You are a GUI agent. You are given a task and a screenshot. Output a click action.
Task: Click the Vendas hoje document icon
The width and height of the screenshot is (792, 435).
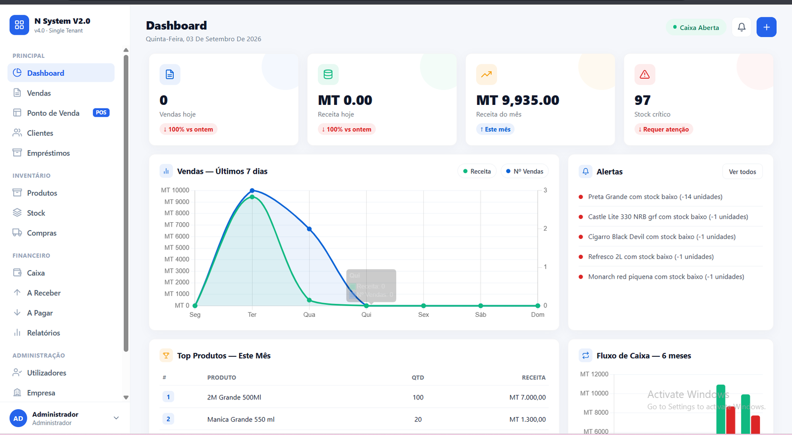[170, 74]
